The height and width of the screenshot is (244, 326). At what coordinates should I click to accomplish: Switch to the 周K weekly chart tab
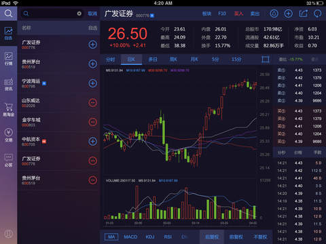(x=173, y=60)
